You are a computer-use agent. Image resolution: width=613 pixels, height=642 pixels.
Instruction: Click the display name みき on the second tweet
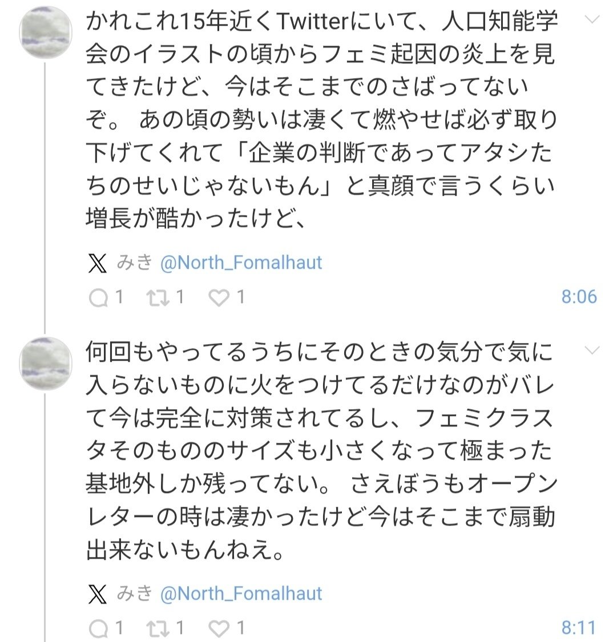pos(135,594)
